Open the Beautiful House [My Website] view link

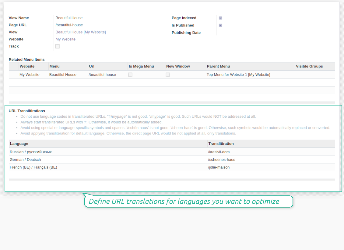click(x=80, y=32)
